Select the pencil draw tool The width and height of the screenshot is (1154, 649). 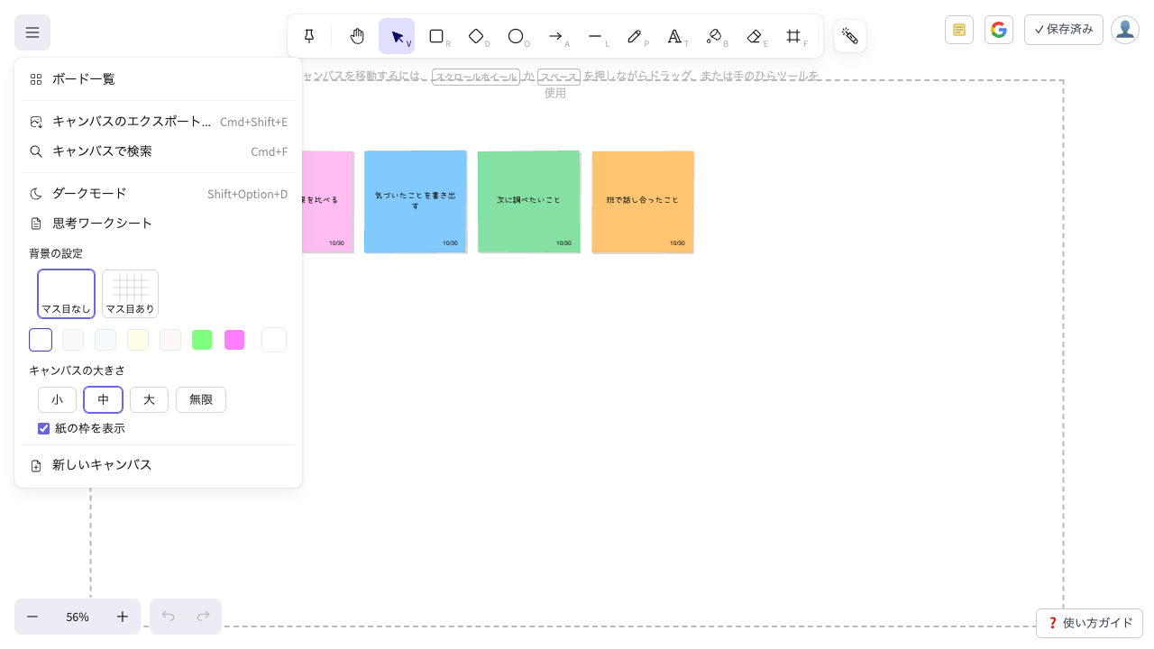tap(635, 36)
